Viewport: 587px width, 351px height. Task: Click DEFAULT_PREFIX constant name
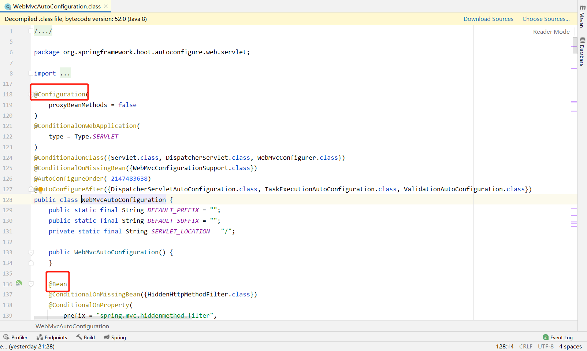tap(173, 210)
